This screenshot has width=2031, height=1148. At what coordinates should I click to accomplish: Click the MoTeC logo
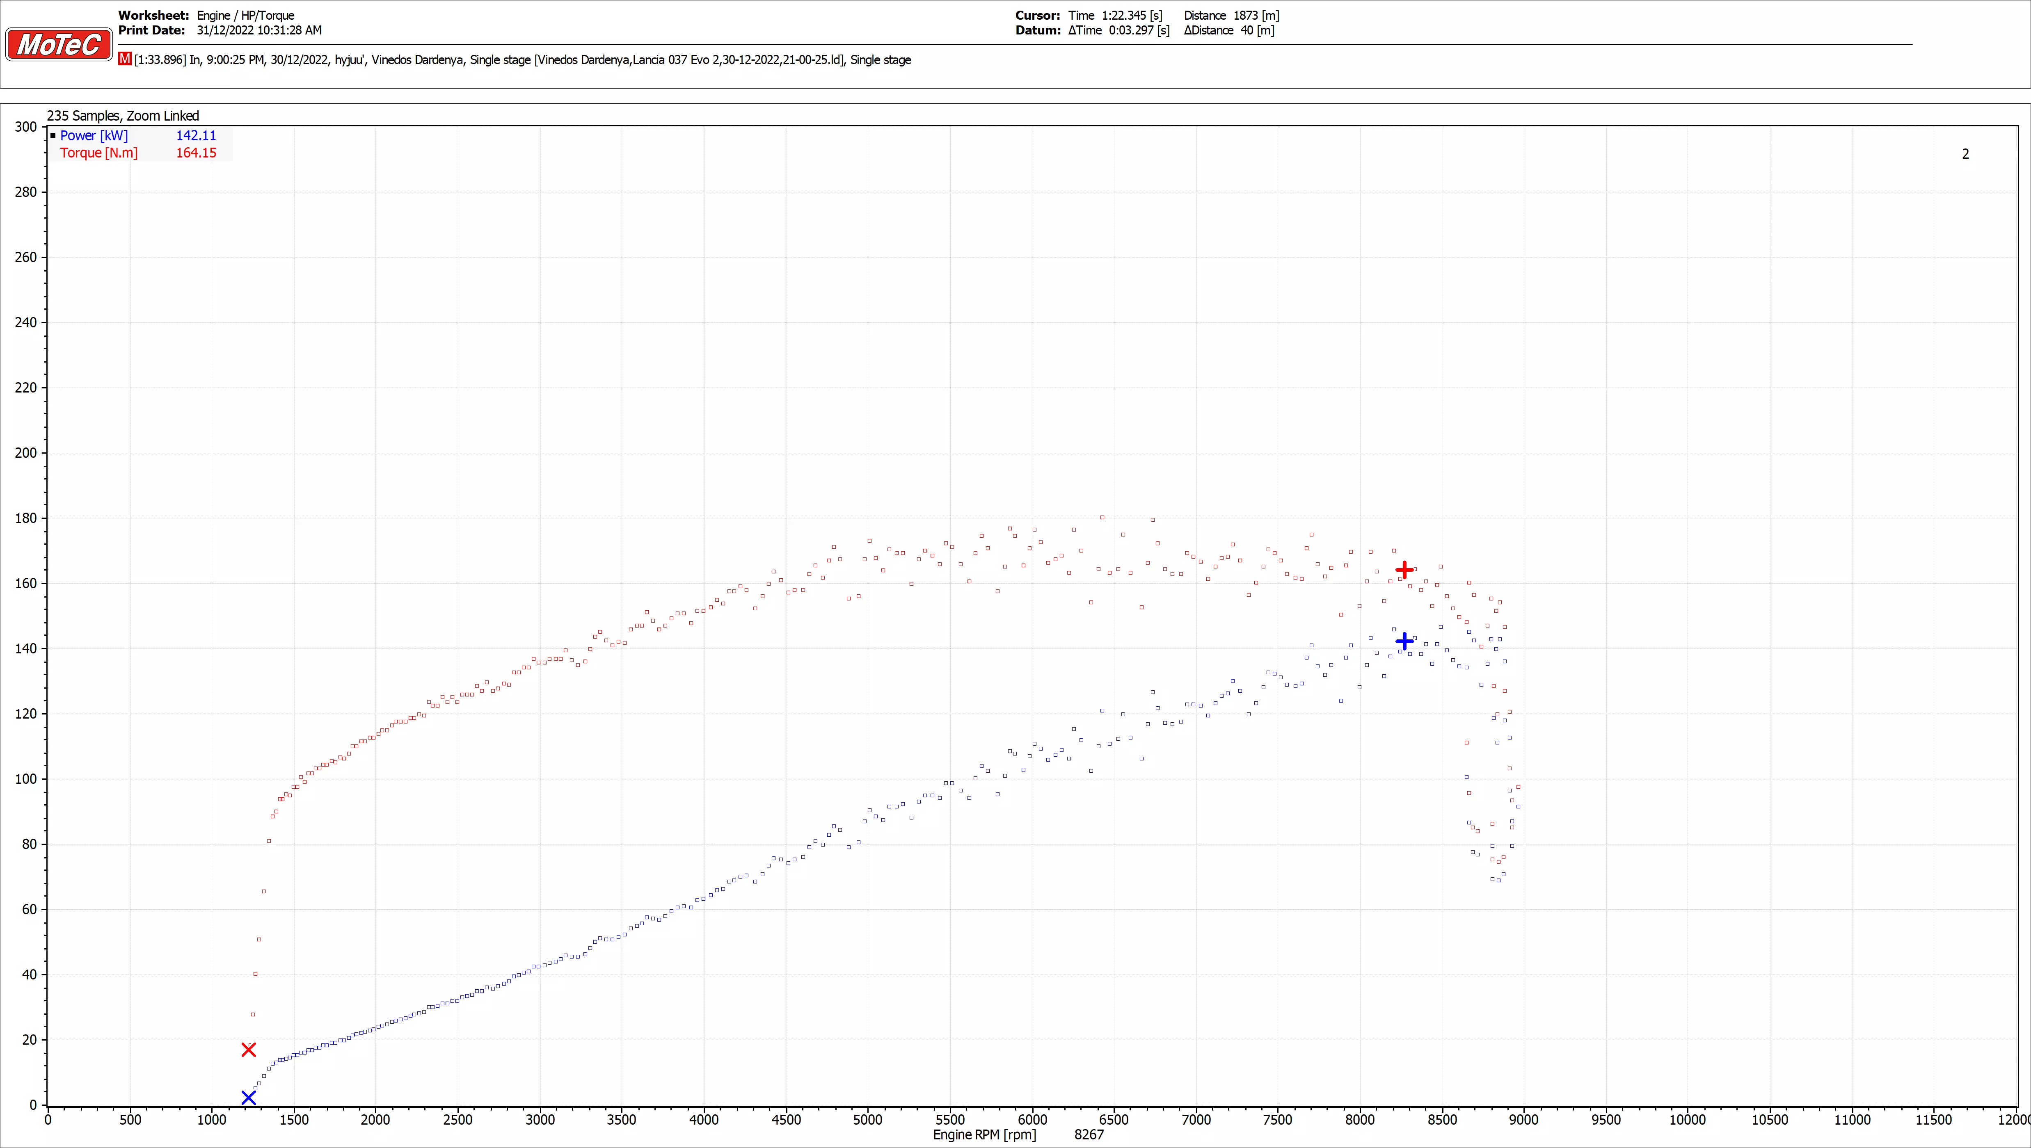click(x=58, y=44)
